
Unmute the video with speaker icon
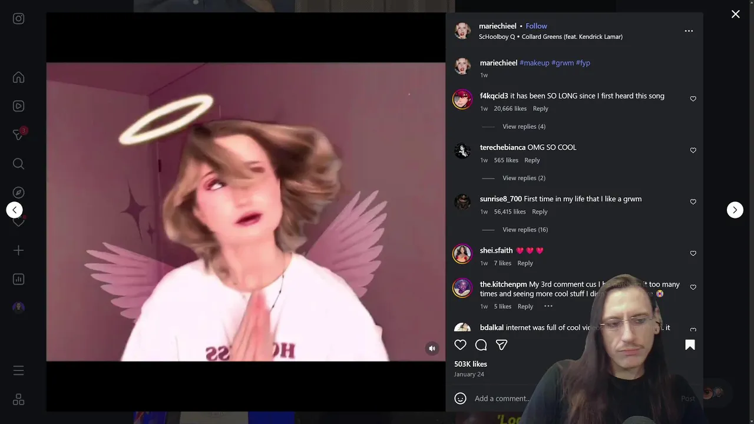[432, 348]
